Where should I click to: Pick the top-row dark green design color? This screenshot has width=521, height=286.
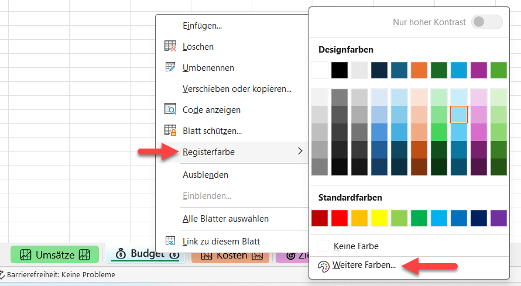point(439,70)
